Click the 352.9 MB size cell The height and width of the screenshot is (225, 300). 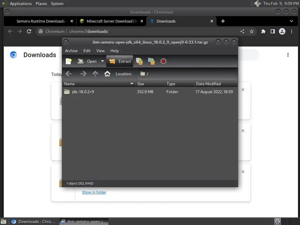tap(145, 92)
